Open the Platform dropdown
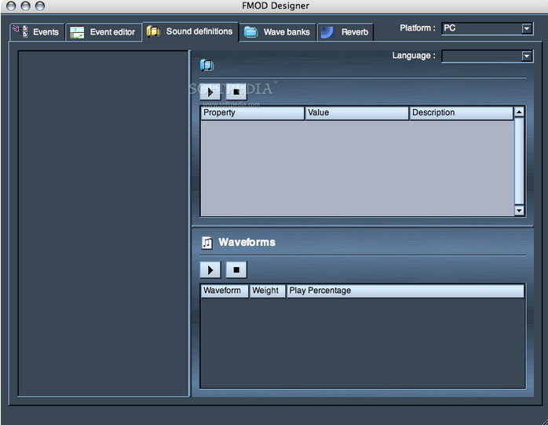Screen dimensions: 548x425 click(488, 28)
